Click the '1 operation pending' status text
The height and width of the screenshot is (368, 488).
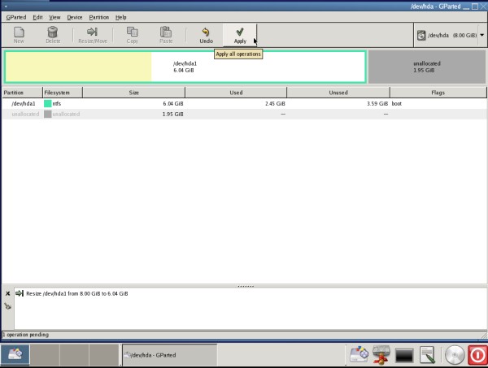point(25,335)
